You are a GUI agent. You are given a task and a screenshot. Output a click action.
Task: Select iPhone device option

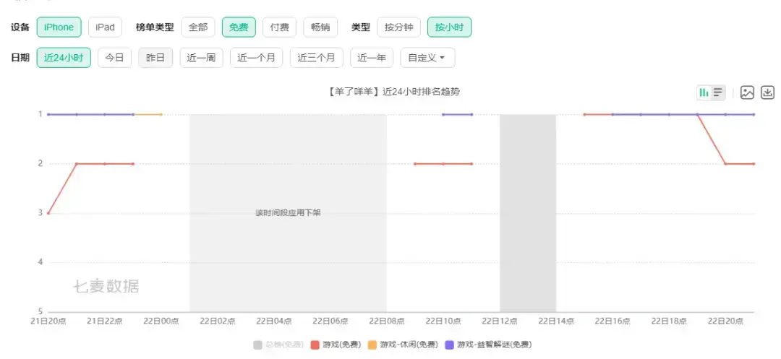[59, 27]
